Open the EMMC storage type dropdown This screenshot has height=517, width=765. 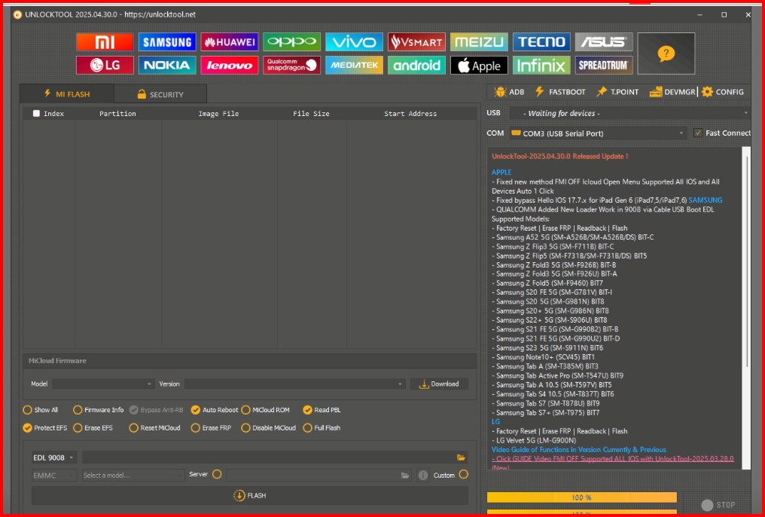54,475
